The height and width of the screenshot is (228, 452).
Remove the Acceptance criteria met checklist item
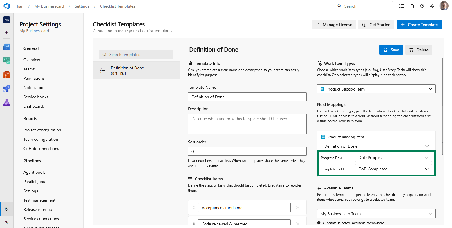[298, 207]
